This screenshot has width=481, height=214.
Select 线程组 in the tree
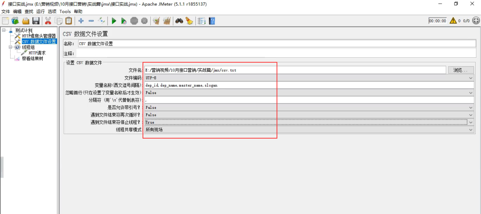(28, 47)
